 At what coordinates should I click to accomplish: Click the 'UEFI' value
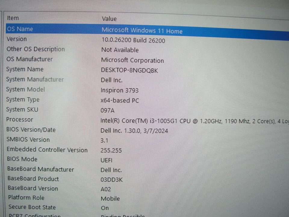tap(107, 160)
